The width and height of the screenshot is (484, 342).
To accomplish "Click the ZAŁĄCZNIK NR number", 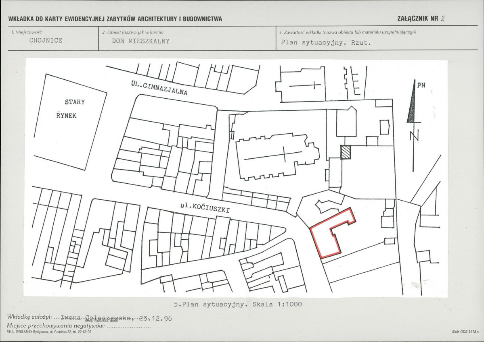I will [x=442, y=19].
